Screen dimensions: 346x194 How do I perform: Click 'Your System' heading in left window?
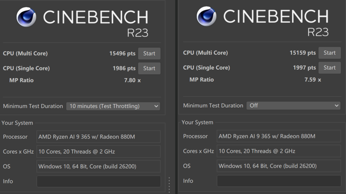coord(17,123)
